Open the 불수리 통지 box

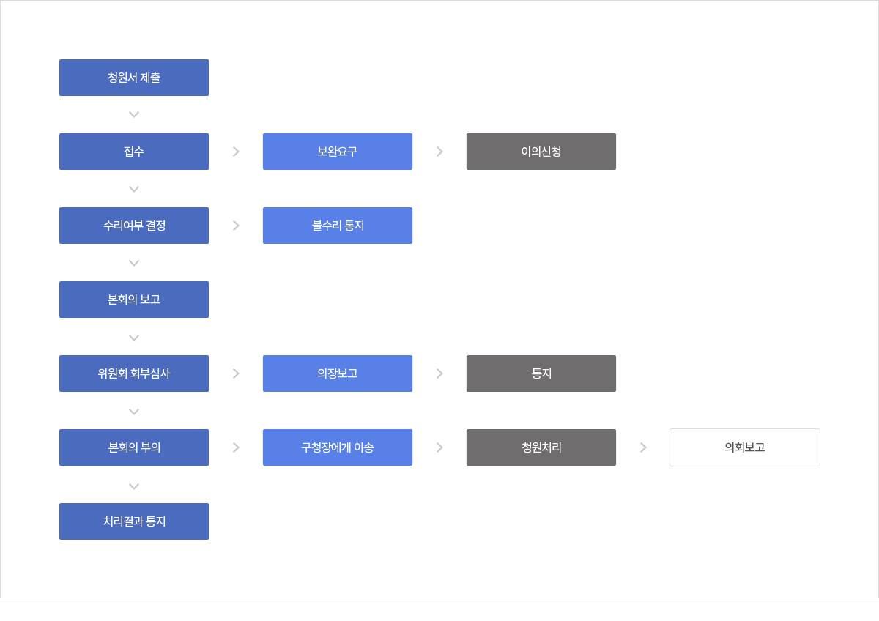[338, 226]
